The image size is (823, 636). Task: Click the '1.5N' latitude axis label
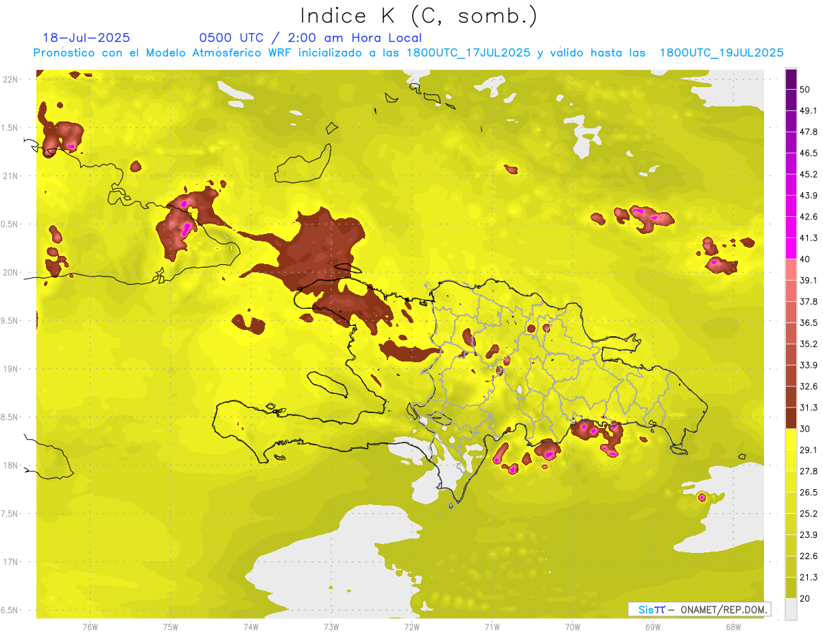10,128
